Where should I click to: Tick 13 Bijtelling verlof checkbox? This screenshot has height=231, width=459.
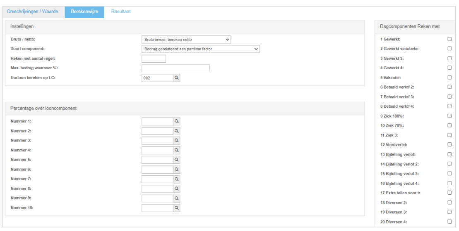pos(449,154)
